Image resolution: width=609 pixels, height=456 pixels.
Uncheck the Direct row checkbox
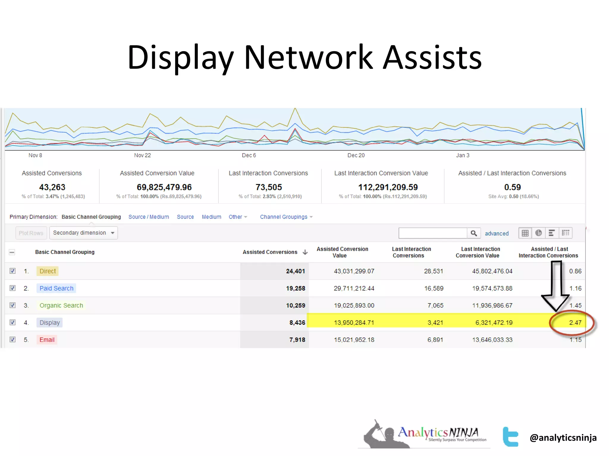(12, 271)
